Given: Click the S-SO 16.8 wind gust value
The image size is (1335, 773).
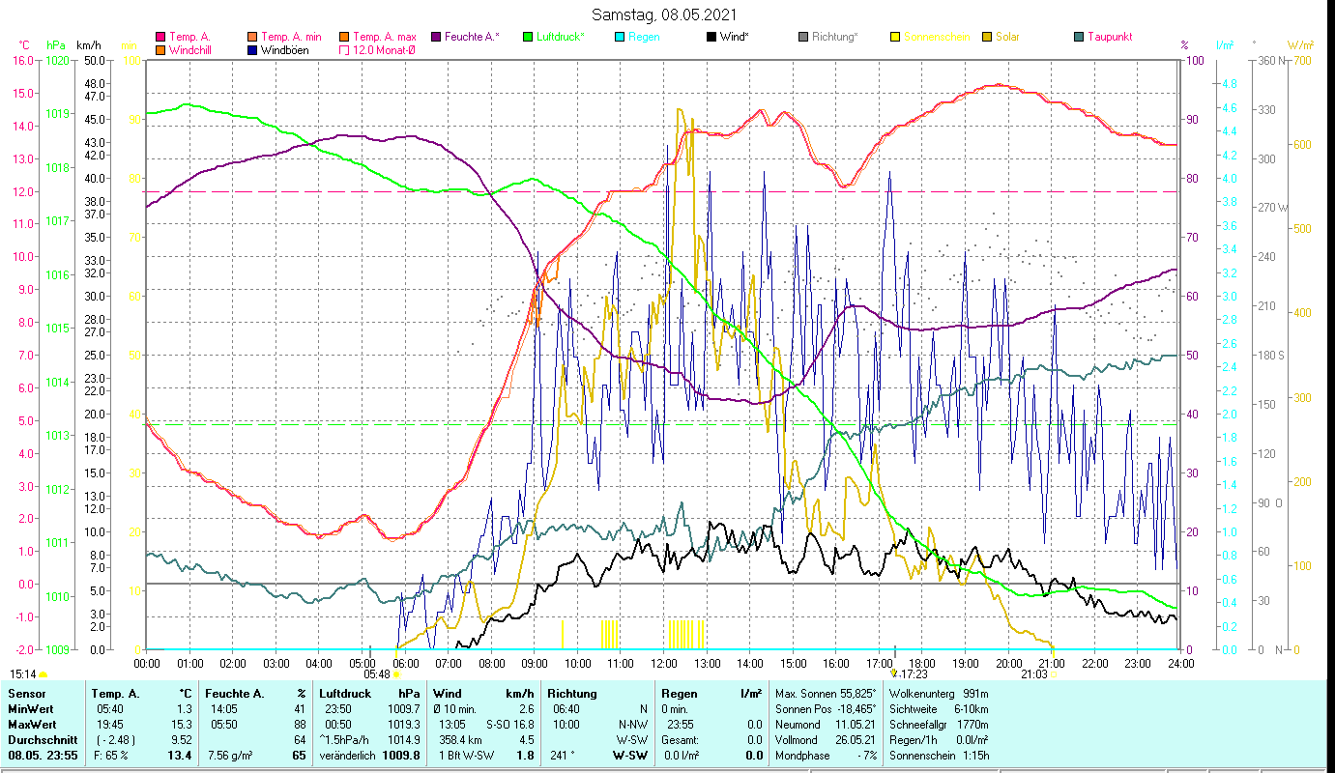Looking at the screenshot, I should pyautogui.click(x=509, y=724).
